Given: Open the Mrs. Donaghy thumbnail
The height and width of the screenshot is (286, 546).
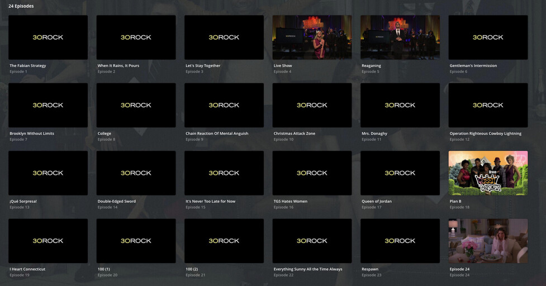Looking at the screenshot, I should coord(400,105).
